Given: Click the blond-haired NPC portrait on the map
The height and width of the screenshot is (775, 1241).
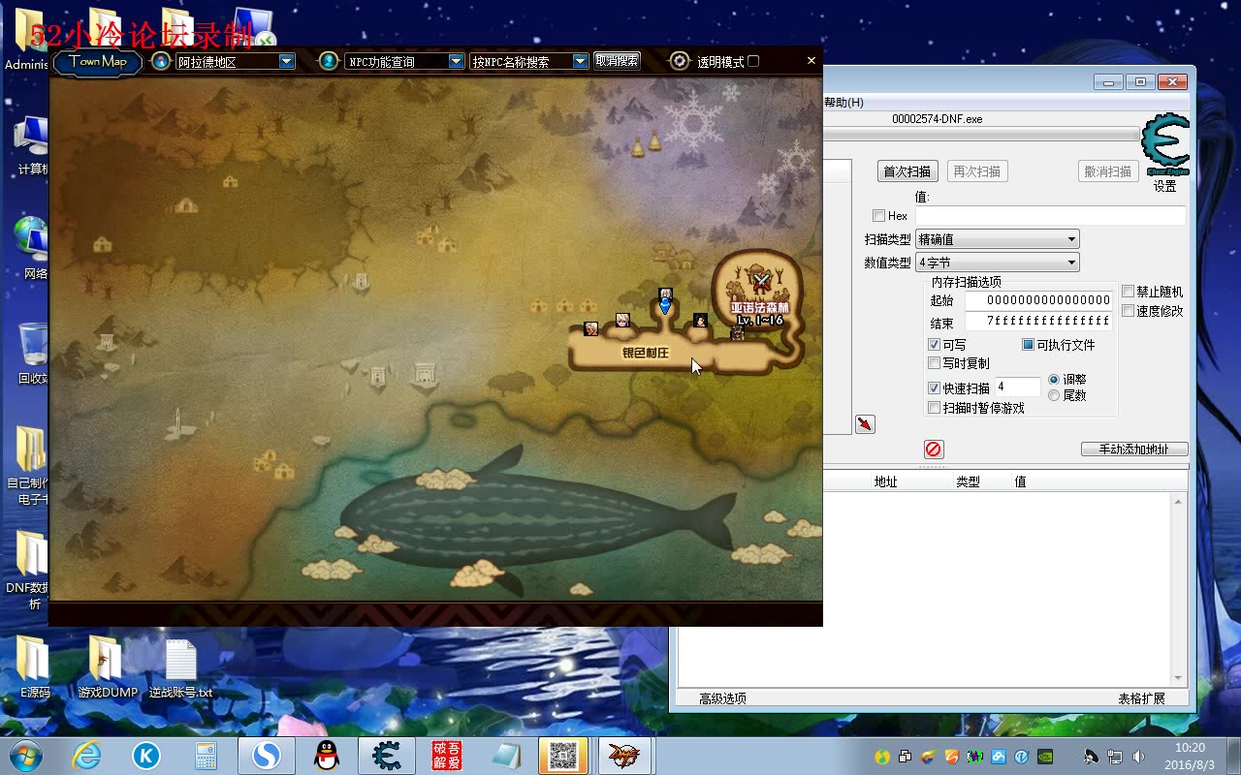Looking at the screenshot, I should click(x=622, y=320).
